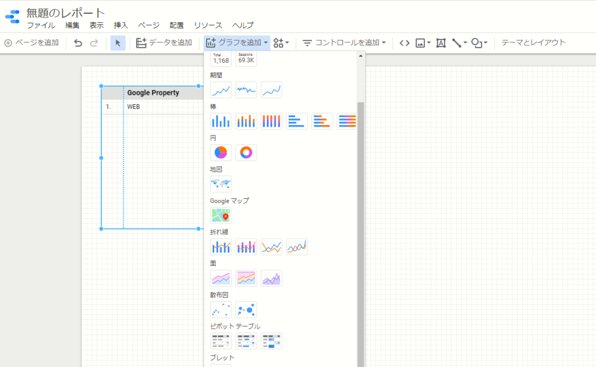Insert a scatter chart
596x367 pixels.
click(x=221, y=309)
